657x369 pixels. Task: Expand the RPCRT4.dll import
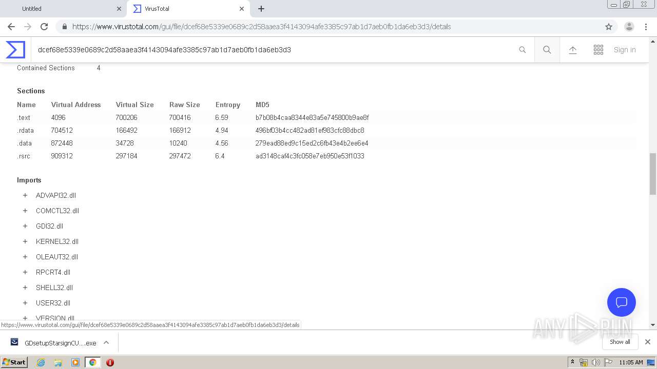[x=25, y=272]
